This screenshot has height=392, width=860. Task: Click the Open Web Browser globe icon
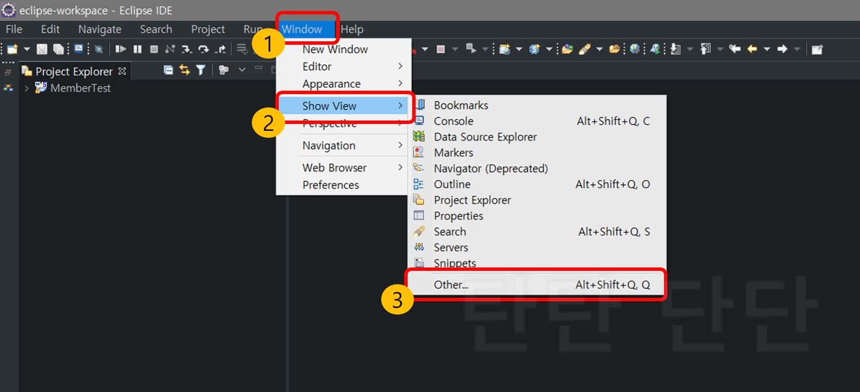pos(635,49)
